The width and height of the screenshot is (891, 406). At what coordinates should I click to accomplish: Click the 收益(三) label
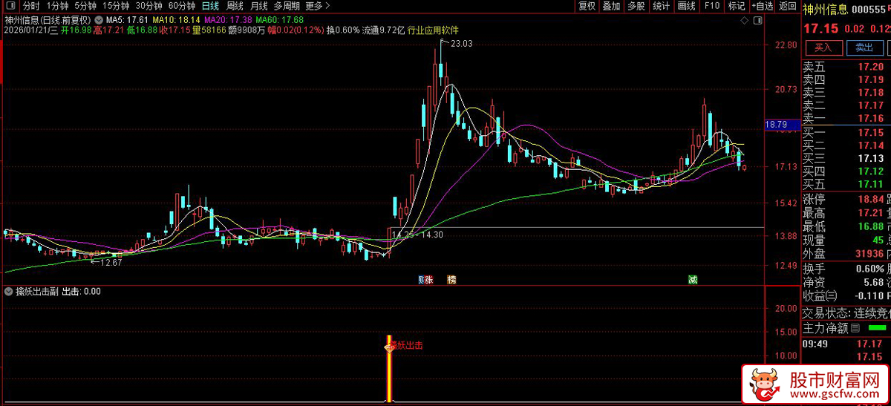tap(819, 295)
